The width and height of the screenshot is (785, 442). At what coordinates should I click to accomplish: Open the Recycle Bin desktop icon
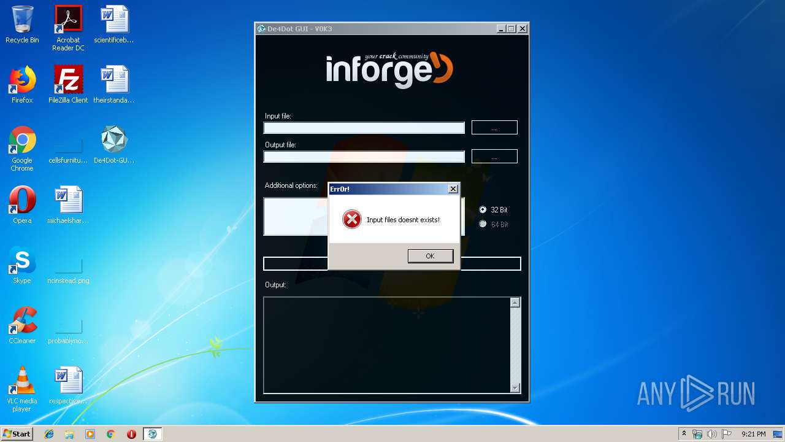pyautogui.click(x=22, y=25)
